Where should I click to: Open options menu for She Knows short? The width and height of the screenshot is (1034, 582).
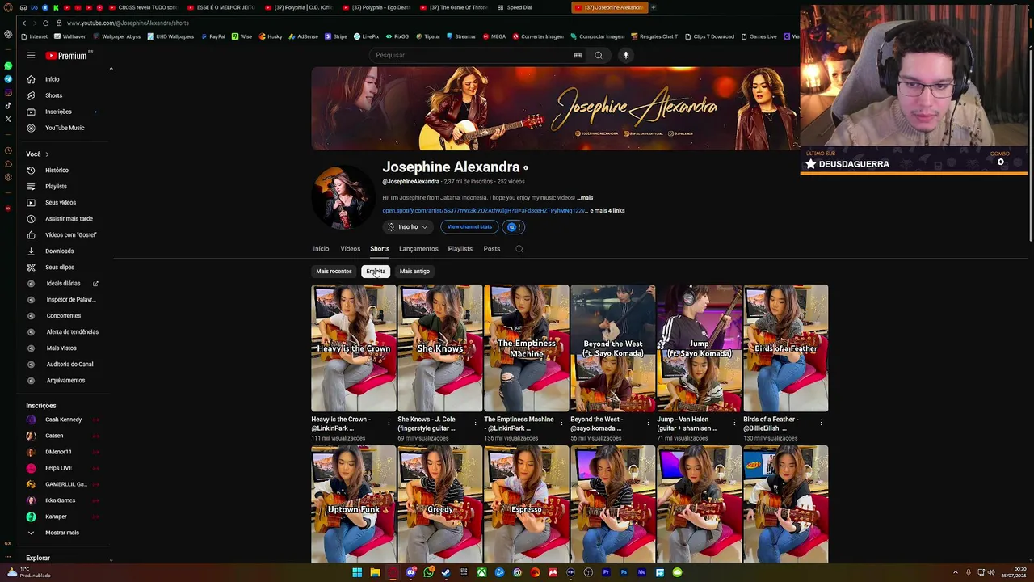coord(475,422)
